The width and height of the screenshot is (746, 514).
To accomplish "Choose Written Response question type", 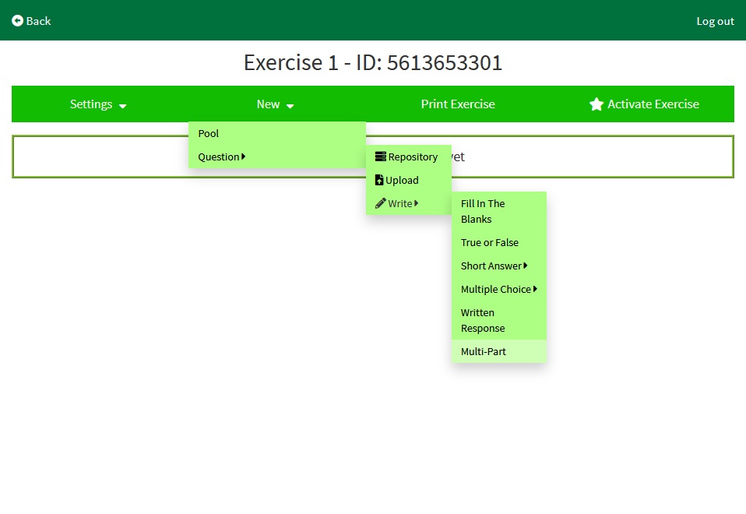I will [483, 320].
